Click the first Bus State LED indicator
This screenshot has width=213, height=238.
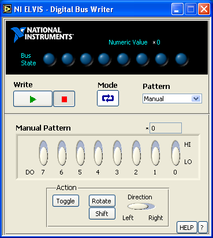pos(49,59)
